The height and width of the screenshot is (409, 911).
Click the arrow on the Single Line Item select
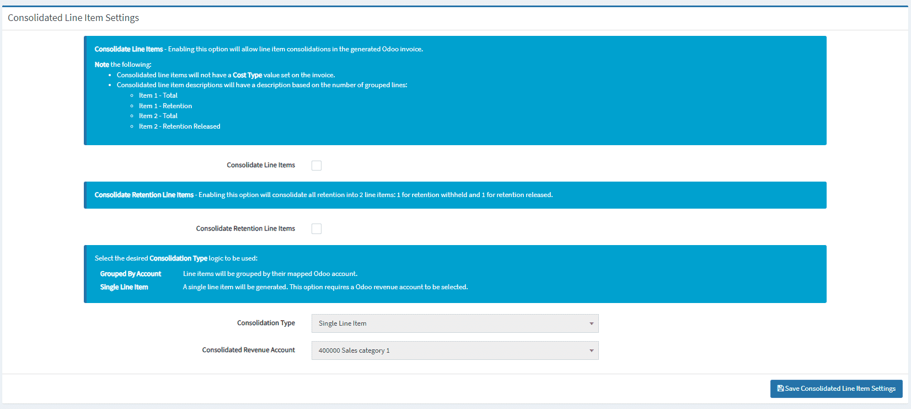[x=591, y=323]
